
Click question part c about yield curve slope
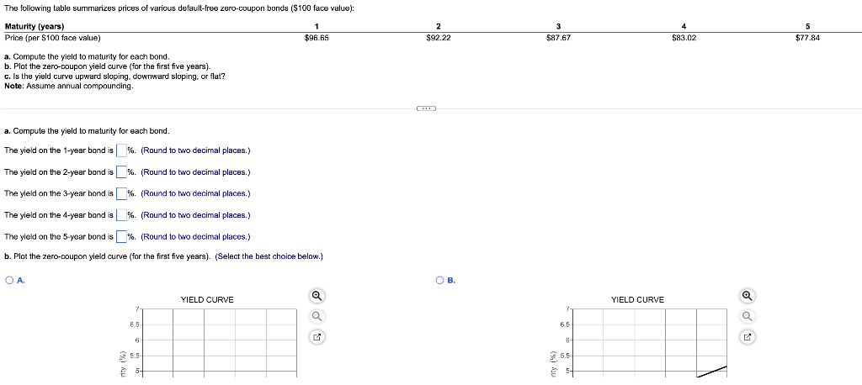114,76
